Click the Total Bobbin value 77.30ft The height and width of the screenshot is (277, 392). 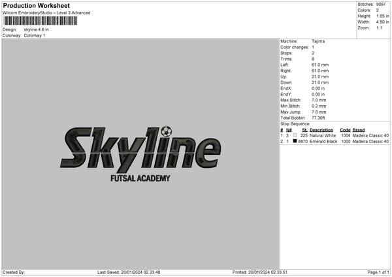tap(318, 118)
